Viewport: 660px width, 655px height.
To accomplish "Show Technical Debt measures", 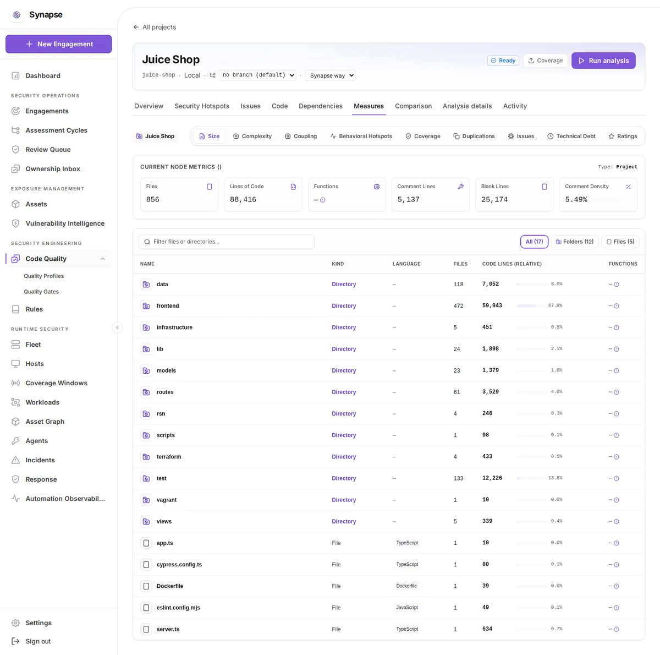I will 571,137.
